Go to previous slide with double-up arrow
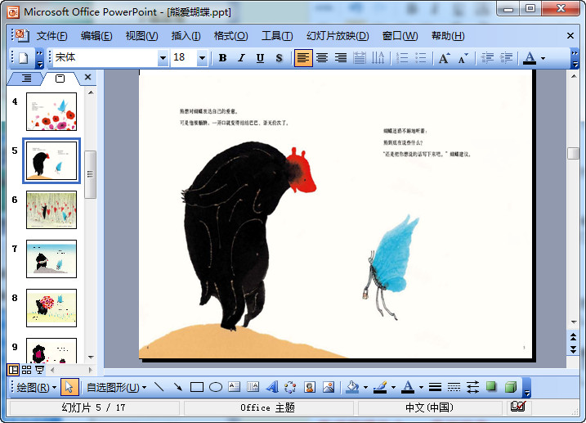The image size is (586, 423). tap(573, 337)
